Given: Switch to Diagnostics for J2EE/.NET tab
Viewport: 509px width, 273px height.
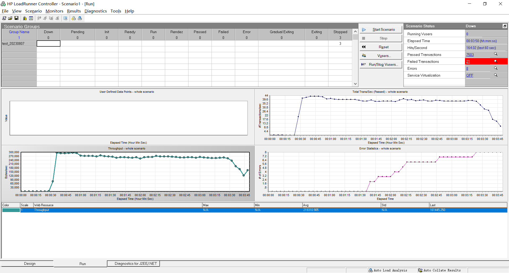Looking at the screenshot, I should 134,263.
